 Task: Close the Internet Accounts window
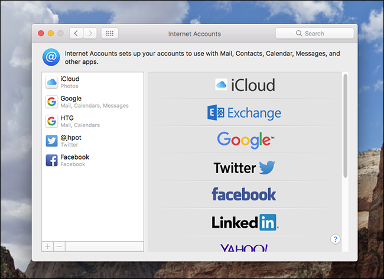[41, 33]
